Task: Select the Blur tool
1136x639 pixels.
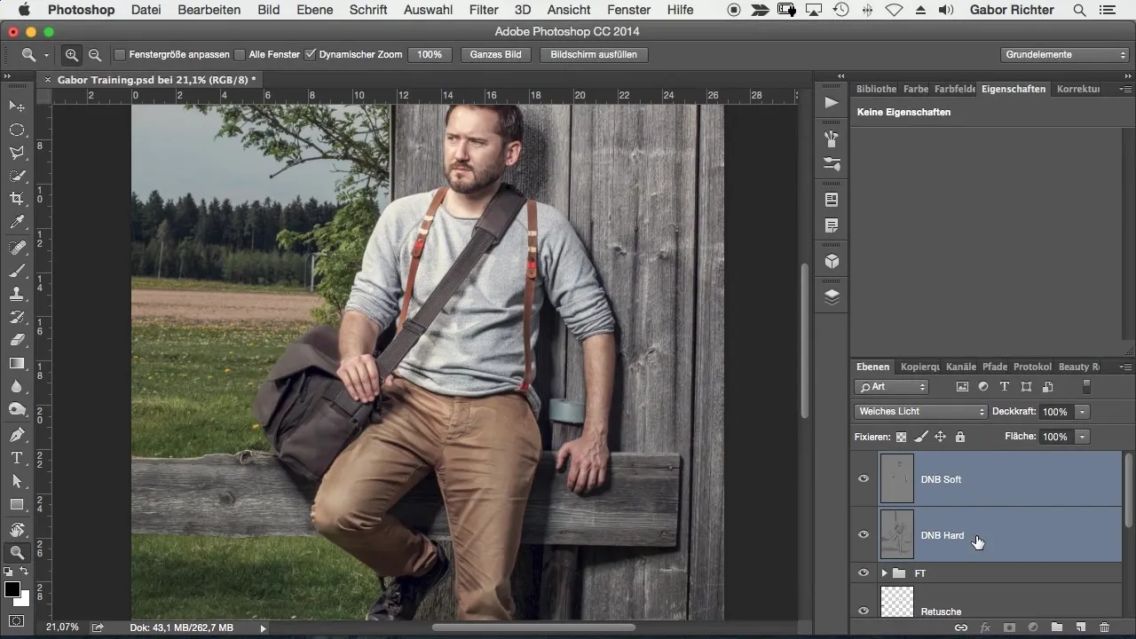Action: coord(17,386)
